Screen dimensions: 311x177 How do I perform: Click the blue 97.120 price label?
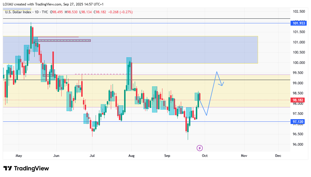pyautogui.click(x=297, y=122)
